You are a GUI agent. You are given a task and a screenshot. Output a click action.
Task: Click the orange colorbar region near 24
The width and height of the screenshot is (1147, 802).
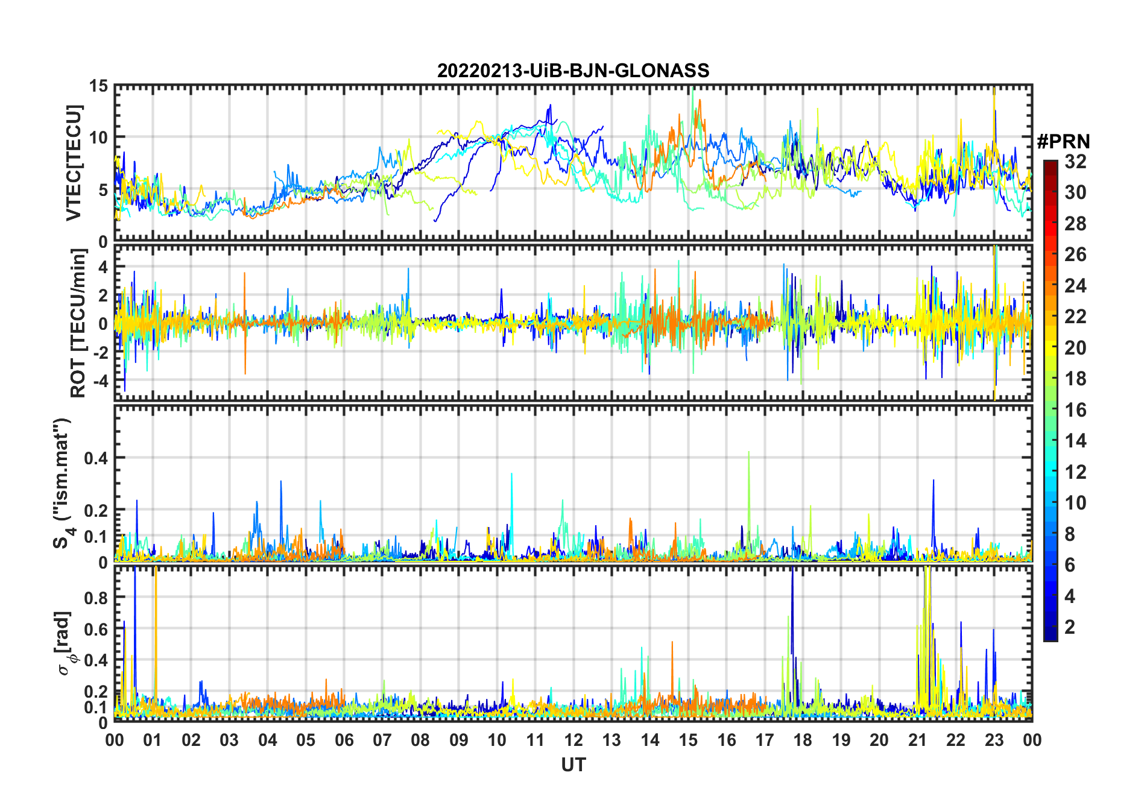coord(1051,285)
